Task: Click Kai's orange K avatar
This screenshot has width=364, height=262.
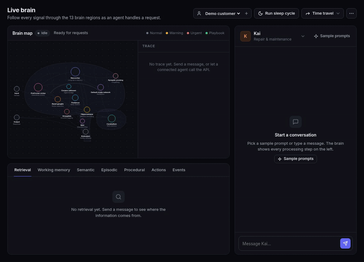Action: click(x=245, y=36)
